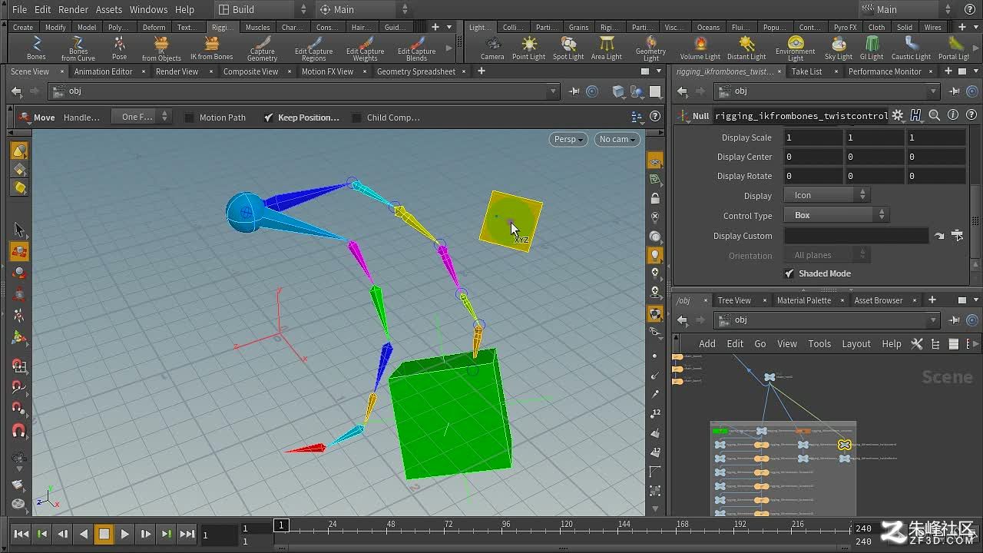
Task: Open the Build desktop dropdown
Action: [x=261, y=9]
